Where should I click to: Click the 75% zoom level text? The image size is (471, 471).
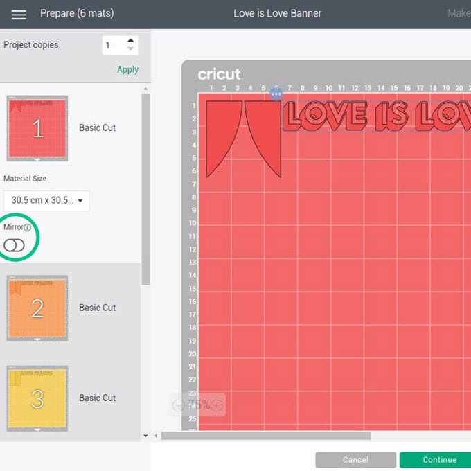tap(199, 405)
